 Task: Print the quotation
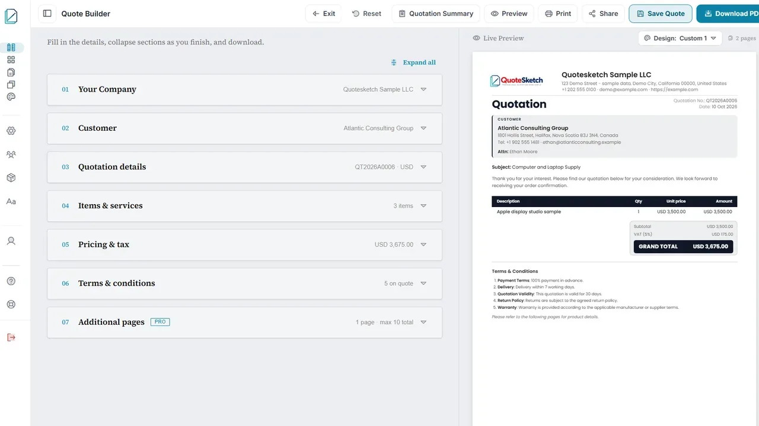[x=558, y=14]
